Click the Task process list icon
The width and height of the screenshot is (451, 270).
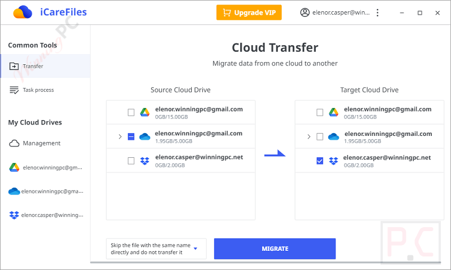[14, 90]
